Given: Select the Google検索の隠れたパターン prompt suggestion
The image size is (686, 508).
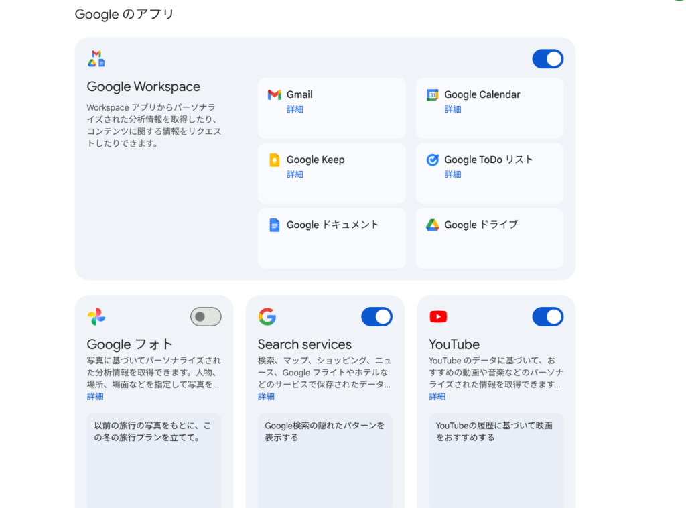Looking at the screenshot, I should click(x=325, y=431).
